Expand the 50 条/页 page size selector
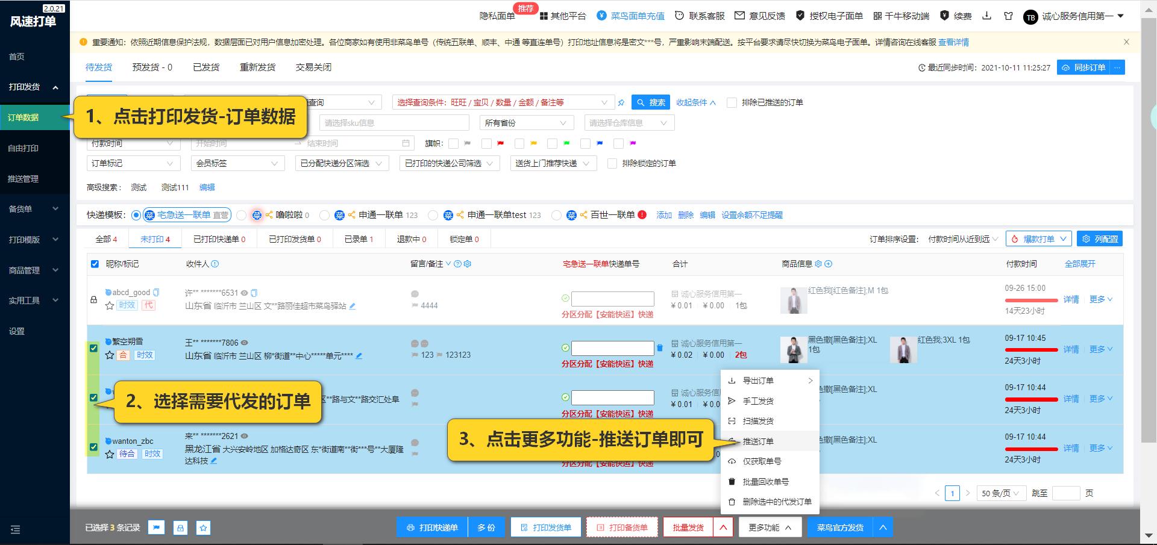The image size is (1157, 545). (x=1000, y=493)
